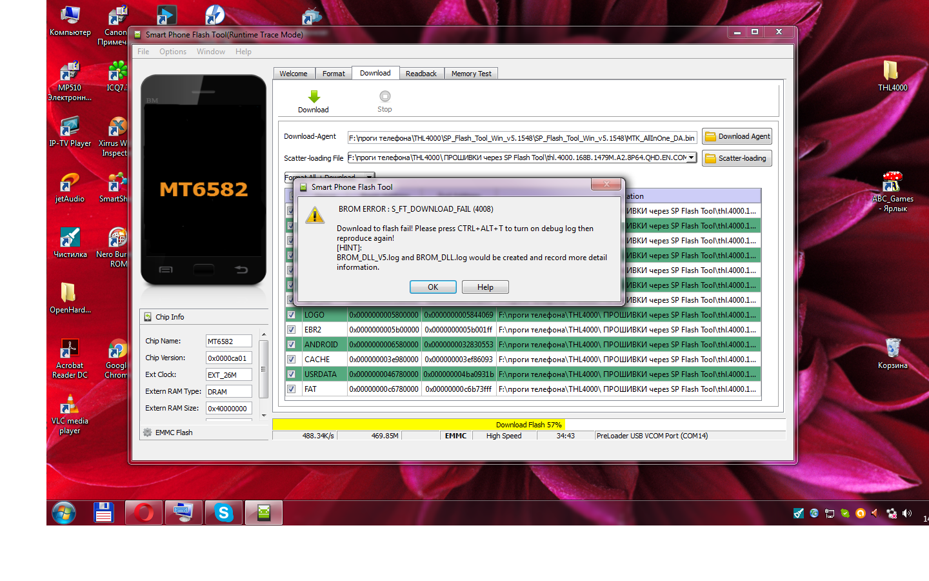Image resolution: width=929 pixels, height=581 pixels.
Task: Open the Options menu
Action: point(173,52)
